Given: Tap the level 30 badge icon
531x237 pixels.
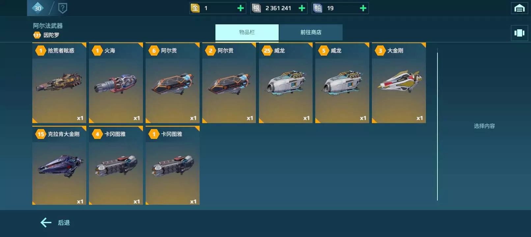Looking at the screenshot, I should tap(38, 8).
